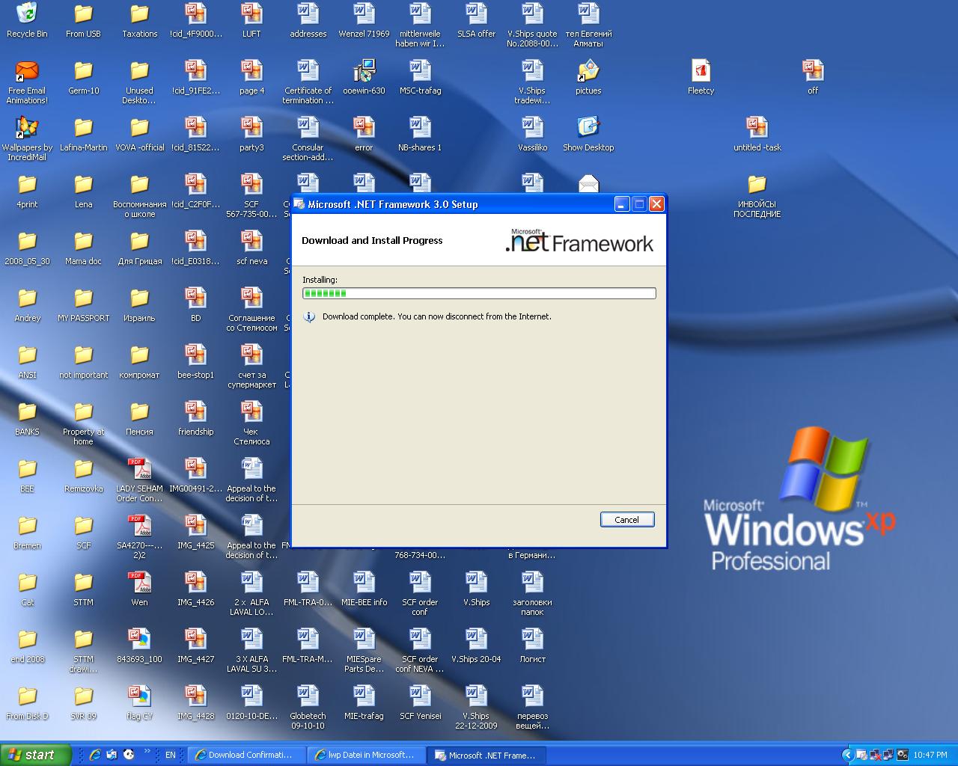
Task: Select the friendship file
Action: (195, 418)
